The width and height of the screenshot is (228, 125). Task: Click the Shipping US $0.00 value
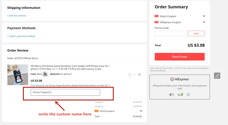point(137,106)
